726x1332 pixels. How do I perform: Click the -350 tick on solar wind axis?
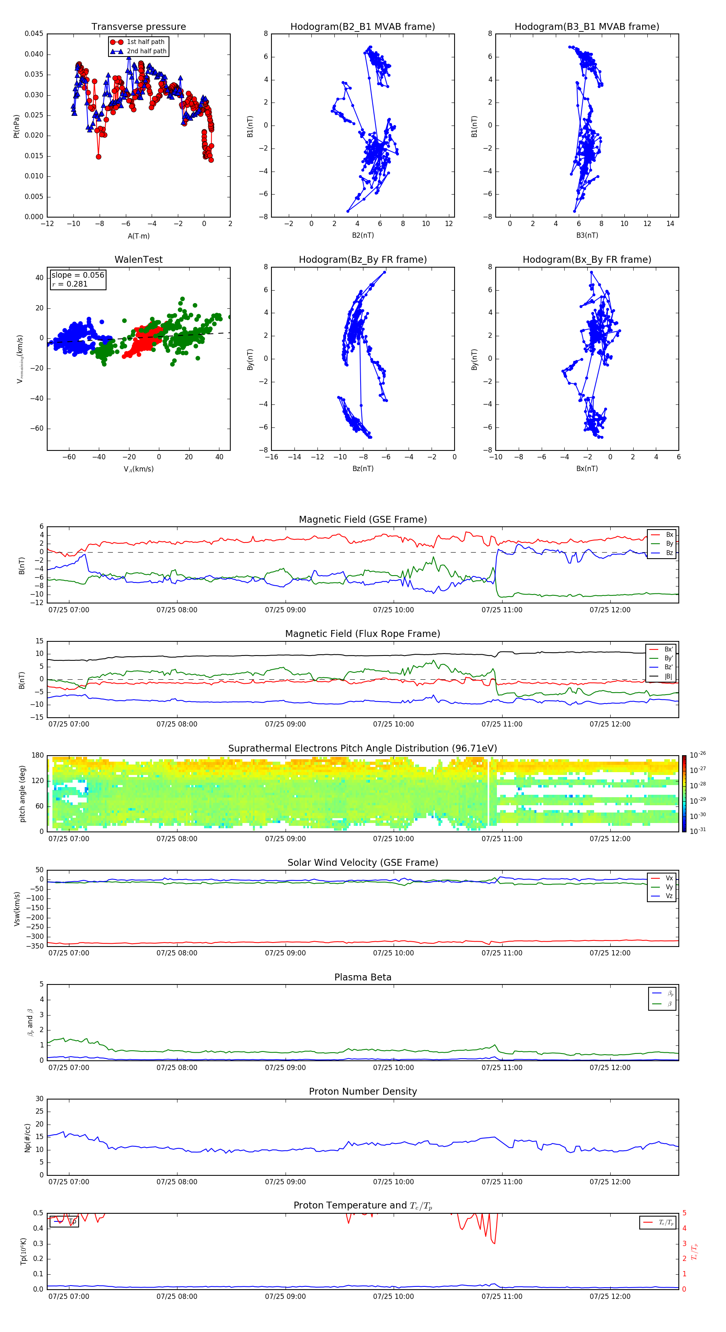(x=35, y=946)
